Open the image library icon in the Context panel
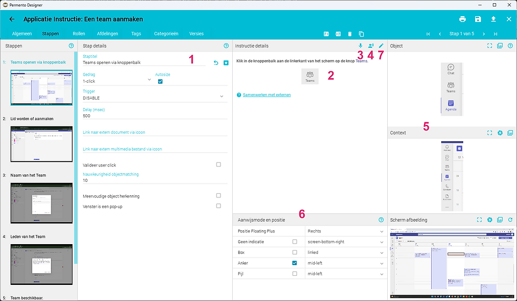The image size is (517, 301). (511, 133)
